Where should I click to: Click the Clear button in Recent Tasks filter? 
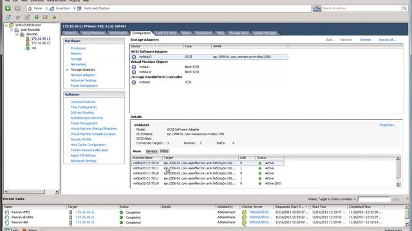(396, 200)
